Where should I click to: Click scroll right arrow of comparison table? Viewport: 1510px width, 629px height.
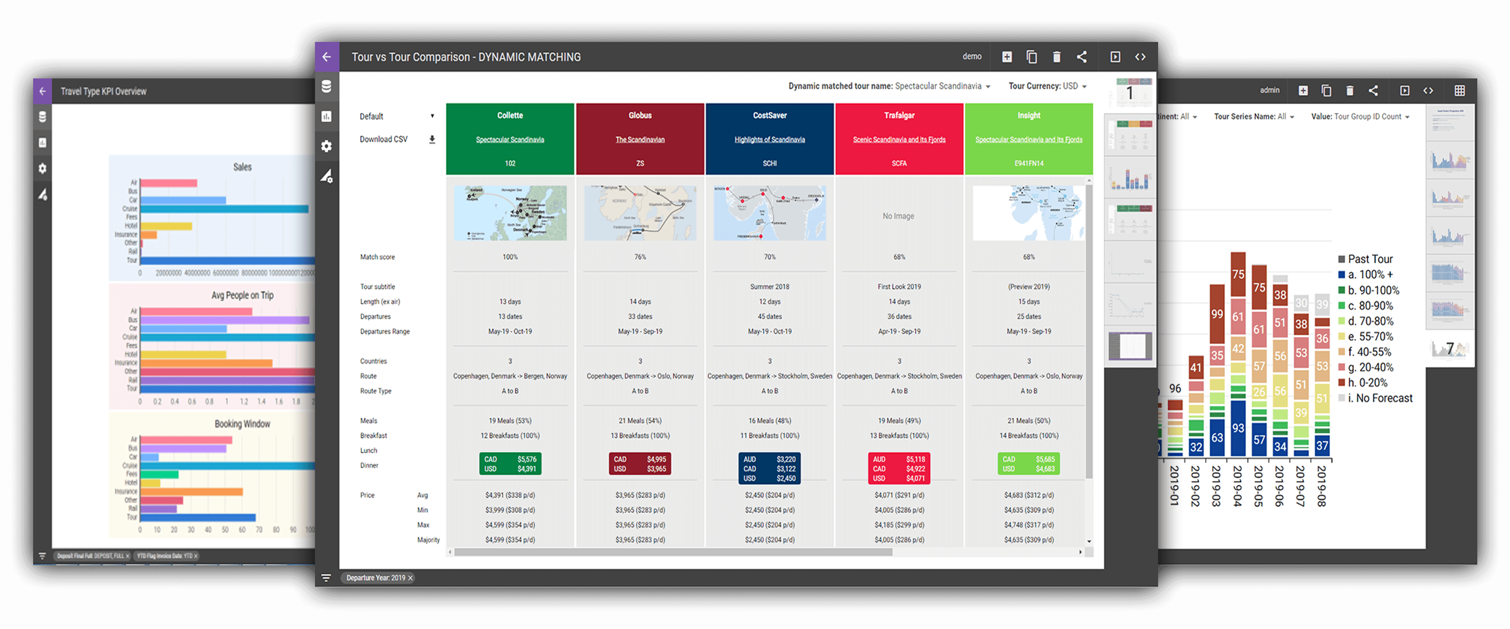pyautogui.click(x=1080, y=552)
